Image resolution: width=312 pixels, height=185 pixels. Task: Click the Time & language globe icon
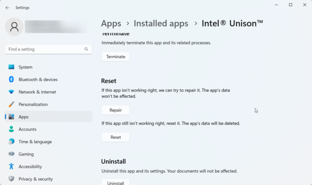pyautogui.click(x=11, y=142)
